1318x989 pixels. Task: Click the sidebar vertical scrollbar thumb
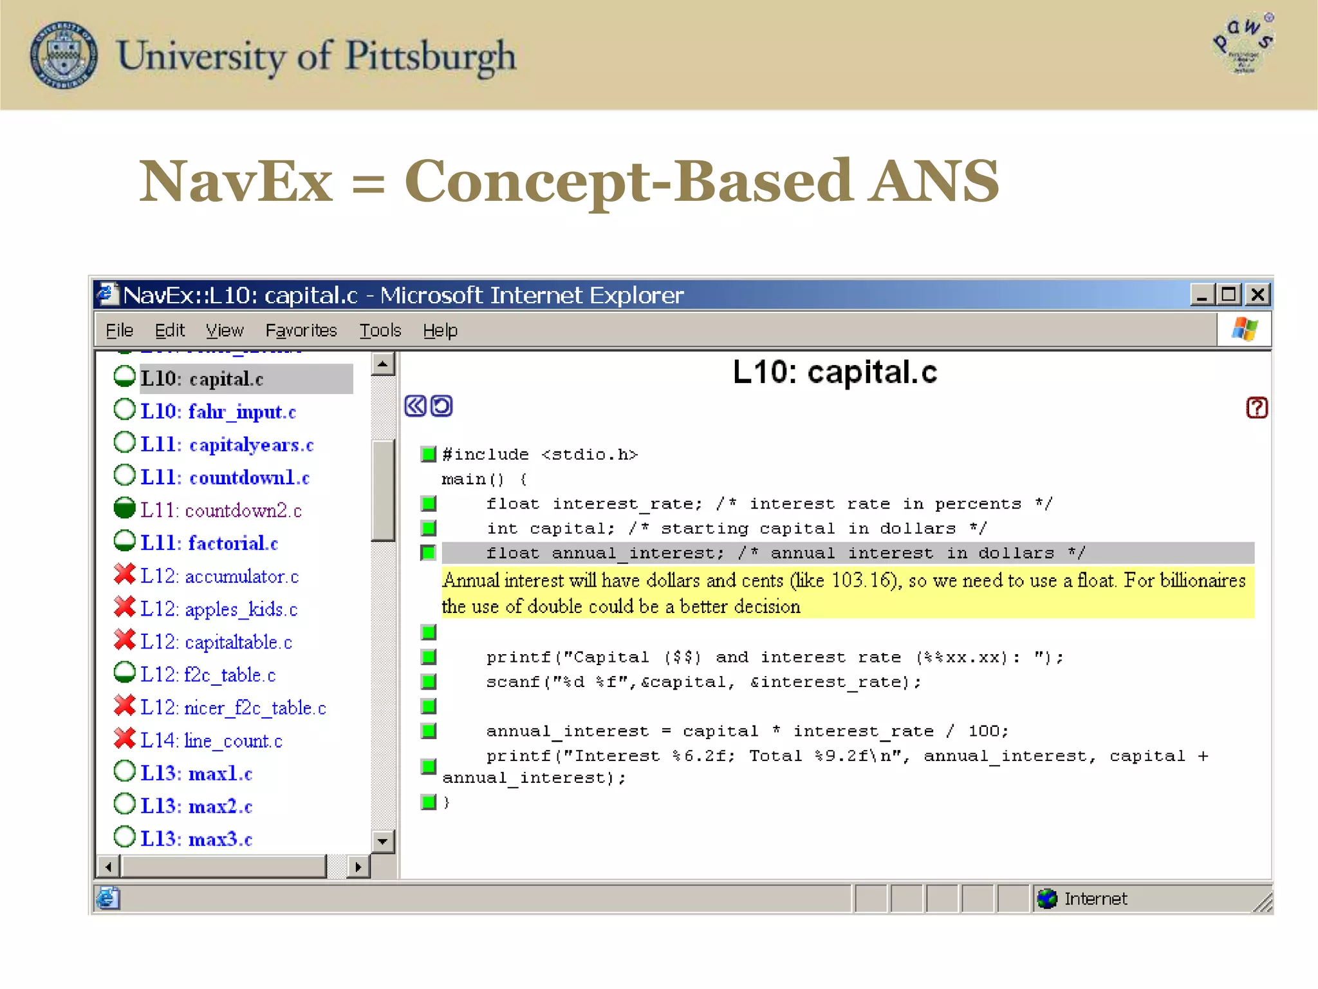pos(383,490)
